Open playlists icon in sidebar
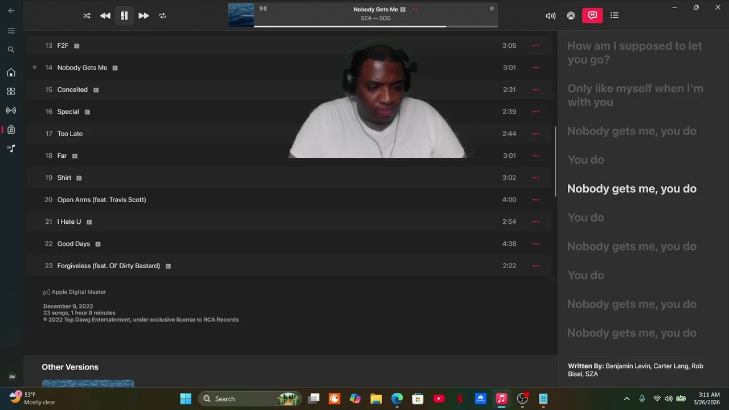The width and height of the screenshot is (729, 410). click(x=11, y=148)
